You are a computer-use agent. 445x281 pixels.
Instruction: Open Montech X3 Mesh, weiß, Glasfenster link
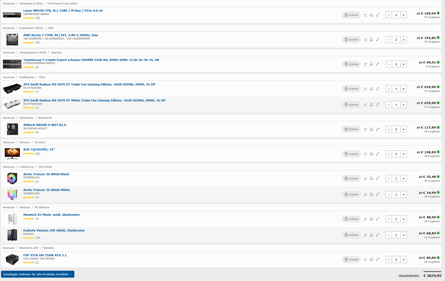click(x=52, y=215)
